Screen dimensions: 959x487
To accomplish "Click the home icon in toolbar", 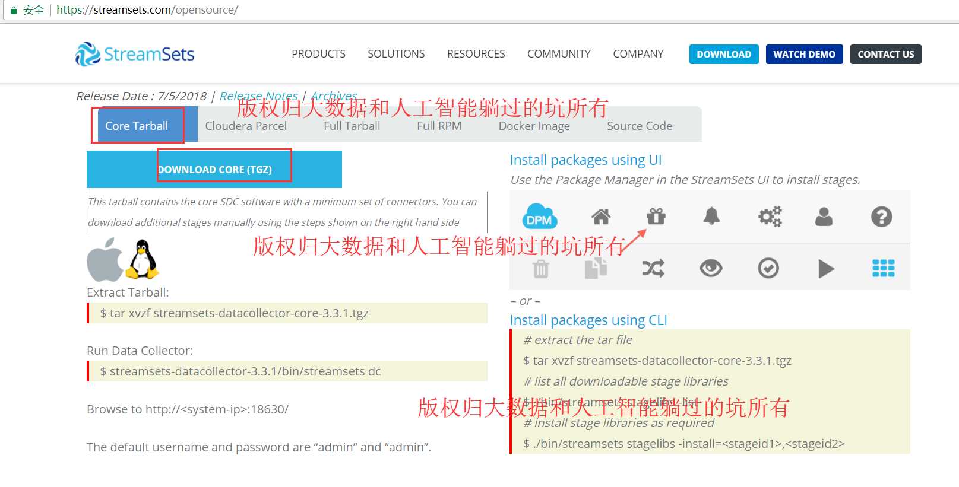I will 601,217.
